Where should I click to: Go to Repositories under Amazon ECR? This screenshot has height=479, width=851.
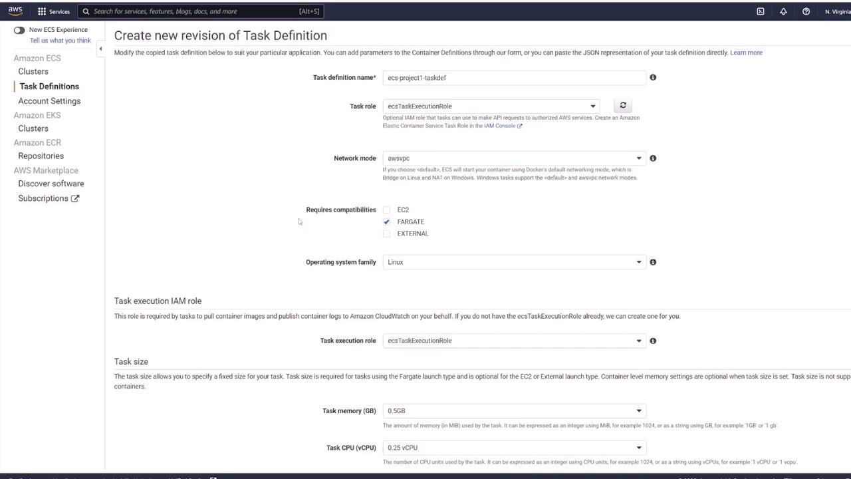[x=41, y=156]
